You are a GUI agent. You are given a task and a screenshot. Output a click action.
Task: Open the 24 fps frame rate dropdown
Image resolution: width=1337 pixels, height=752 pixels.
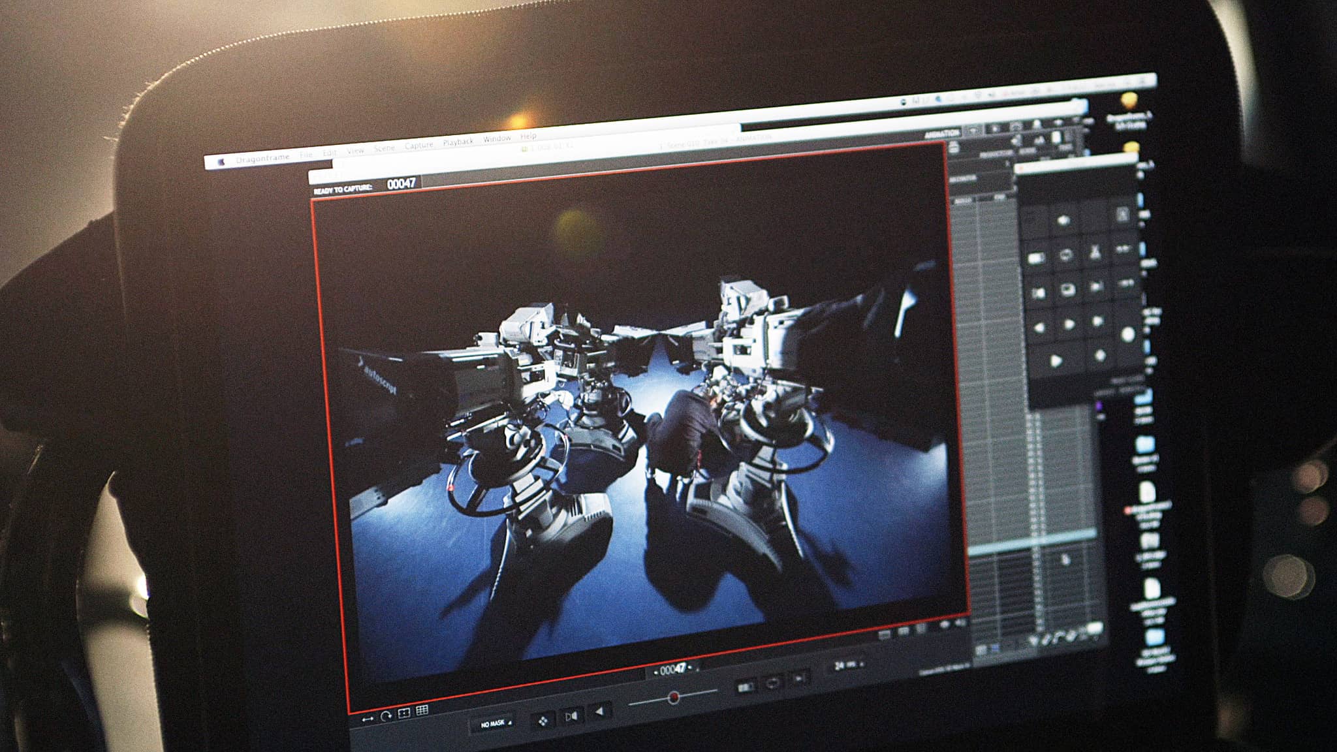pos(849,665)
